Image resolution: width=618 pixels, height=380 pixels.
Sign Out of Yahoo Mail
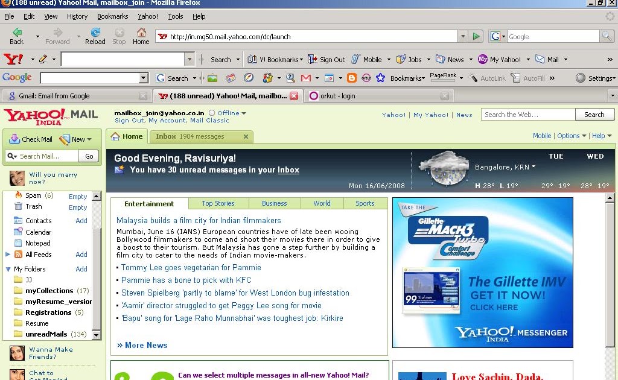[127, 120]
